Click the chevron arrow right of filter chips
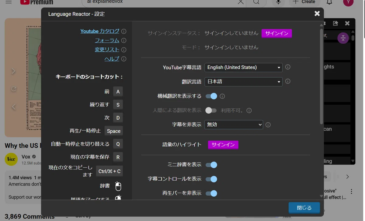This screenshot has height=221, width=365. coord(347,177)
